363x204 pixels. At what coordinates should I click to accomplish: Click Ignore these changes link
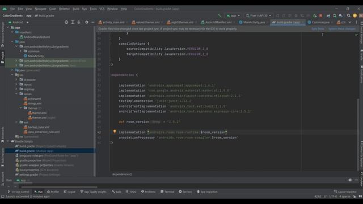pyautogui.click(x=342, y=29)
